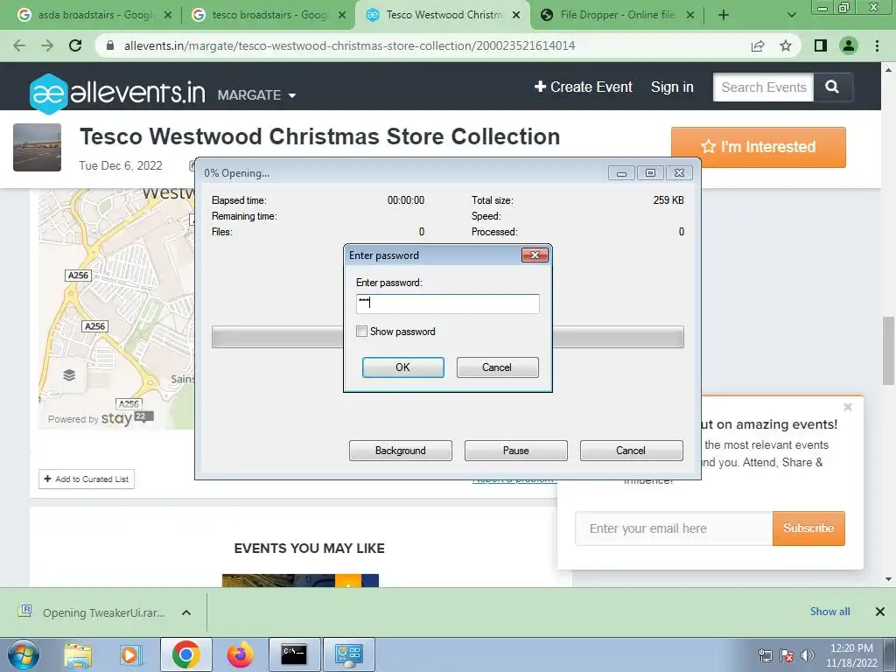Cancel the Enter password dialog
The image size is (896, 672).
click(x=497, y=367)
